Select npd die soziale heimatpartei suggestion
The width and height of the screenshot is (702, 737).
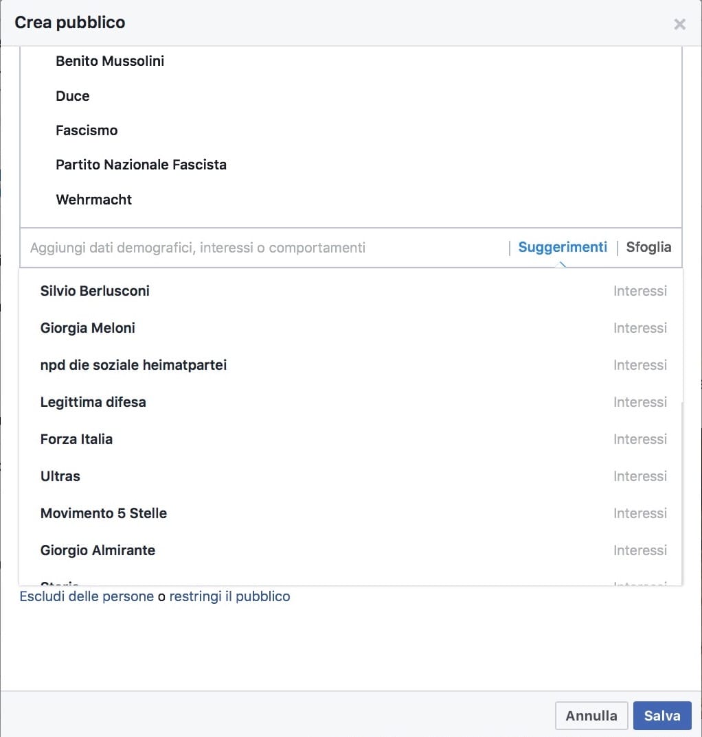coord(133,365)
